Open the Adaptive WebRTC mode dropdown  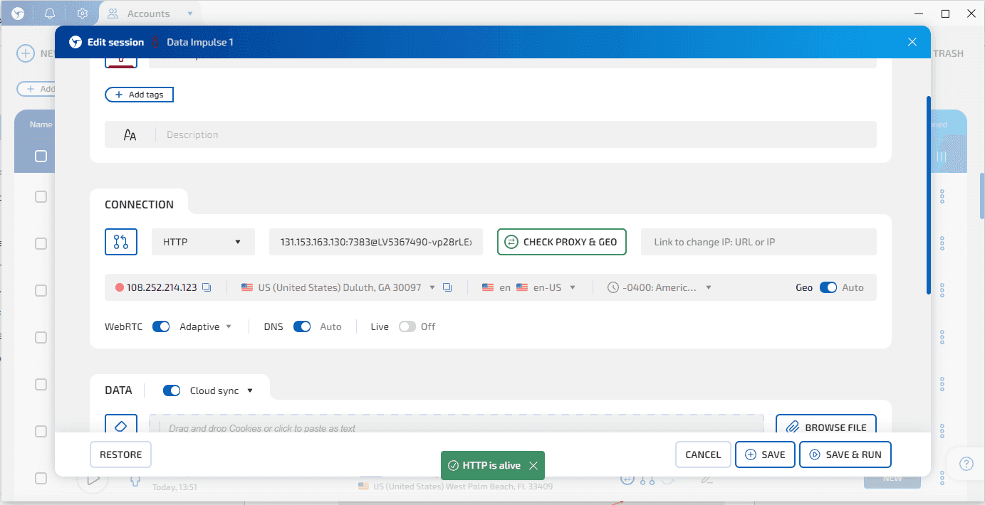tap(204, 326)
